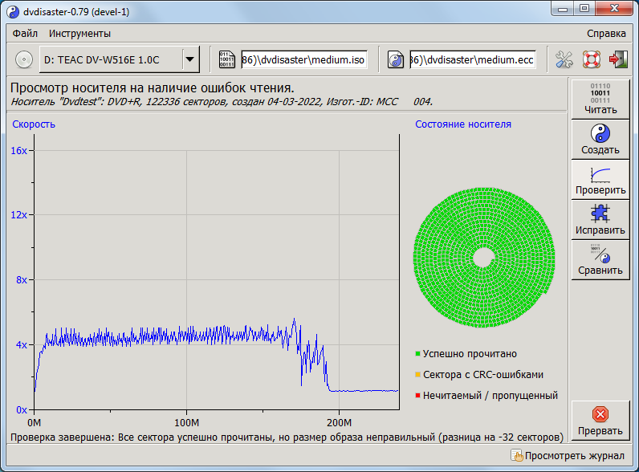The image size is (639, 472).
Task: Click the medium.ecc file path field
Action: (x=472, y=59)
